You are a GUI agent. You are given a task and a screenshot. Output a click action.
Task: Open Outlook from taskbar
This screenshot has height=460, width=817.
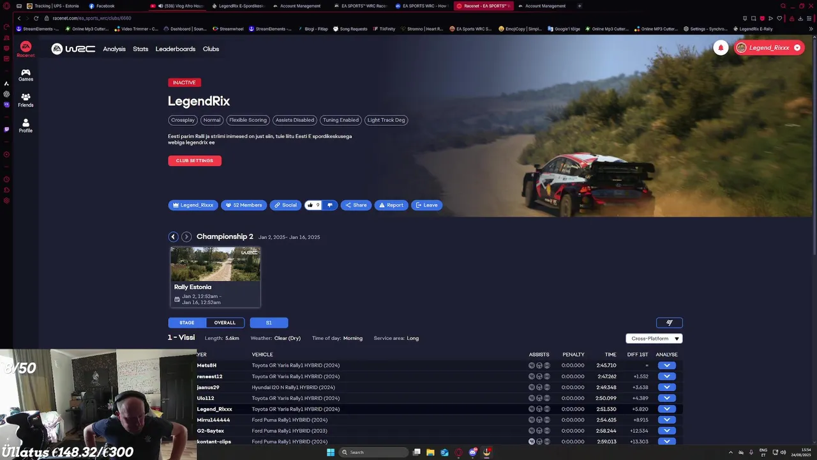(x=444, y=452)
